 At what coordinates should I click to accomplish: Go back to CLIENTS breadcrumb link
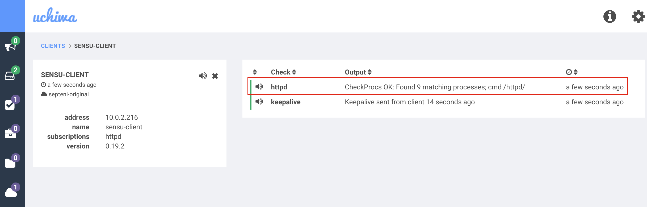pyautogui.click(x=53, y=46)
